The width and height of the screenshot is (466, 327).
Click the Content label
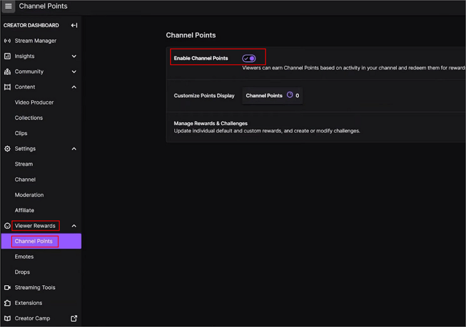click(x=25, y=87)
